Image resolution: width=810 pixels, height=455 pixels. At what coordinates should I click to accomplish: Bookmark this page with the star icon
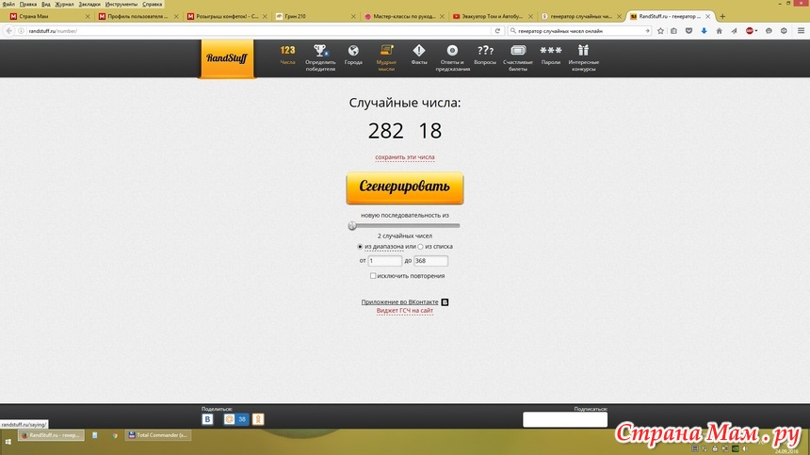point(660,31)
